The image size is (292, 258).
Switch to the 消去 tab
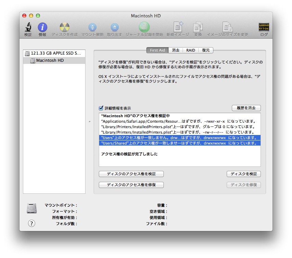pyautogui.click(x=176, y=50)
